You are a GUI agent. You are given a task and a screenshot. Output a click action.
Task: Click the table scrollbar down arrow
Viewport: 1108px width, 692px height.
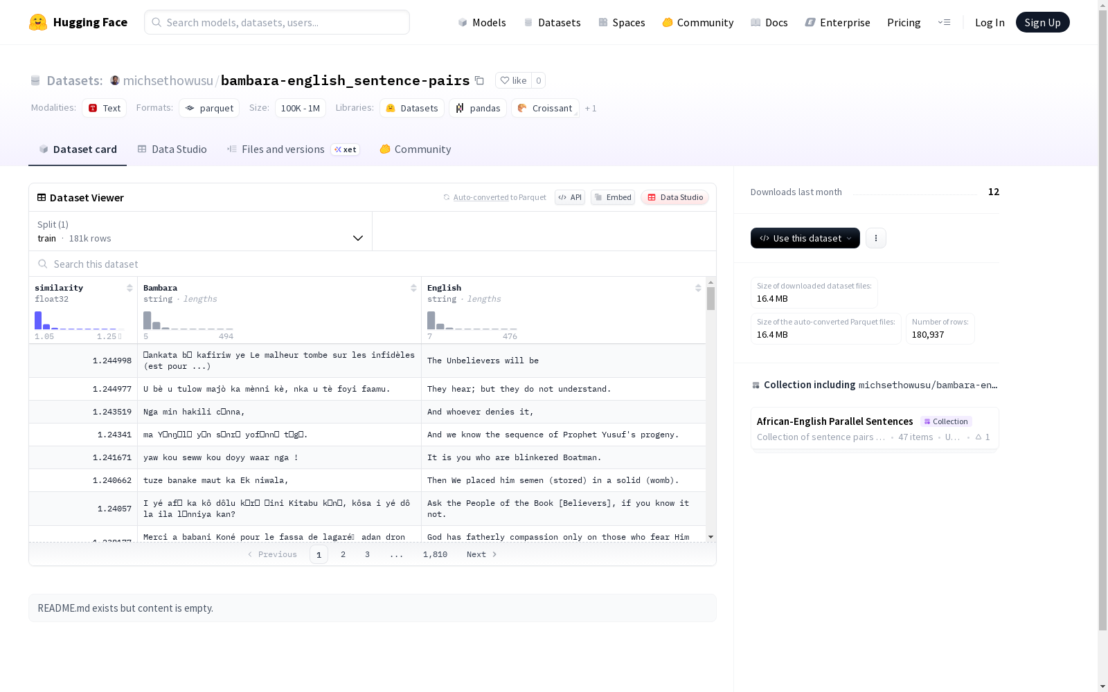(711, 537)
